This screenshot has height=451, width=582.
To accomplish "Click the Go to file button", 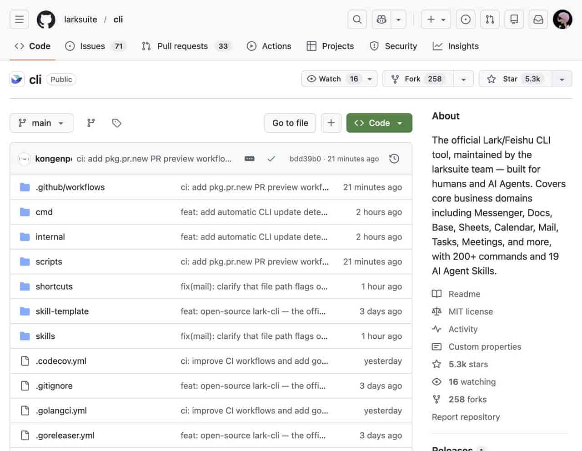I will pyautogui.click(x=290, y=123).
